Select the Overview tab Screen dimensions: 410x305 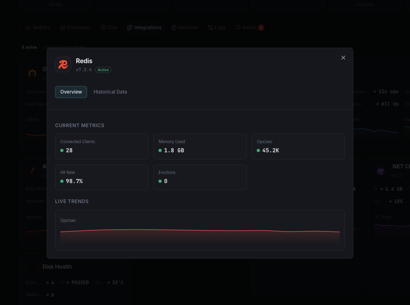71,92
